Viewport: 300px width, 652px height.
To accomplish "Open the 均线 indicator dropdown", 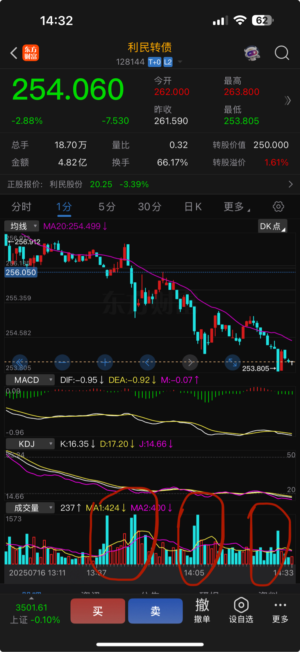I will click(x=21, y=226).
